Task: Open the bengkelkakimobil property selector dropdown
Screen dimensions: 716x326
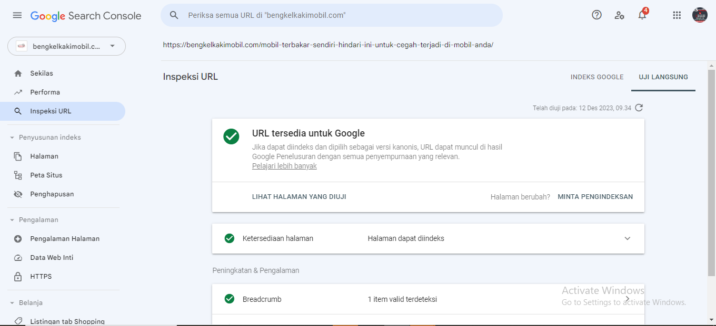Action: (66, 46)
